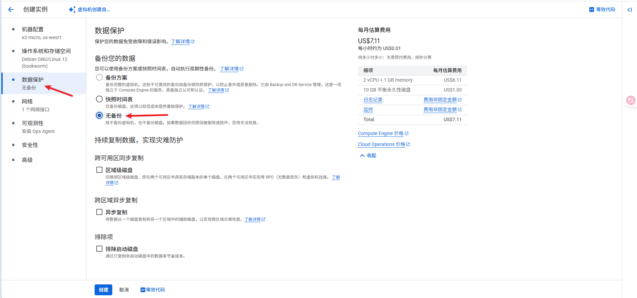Open the external link icon beside Cloud Operations 价格
The width and height of the screenshot is (637, 298).
click(408, 144)
